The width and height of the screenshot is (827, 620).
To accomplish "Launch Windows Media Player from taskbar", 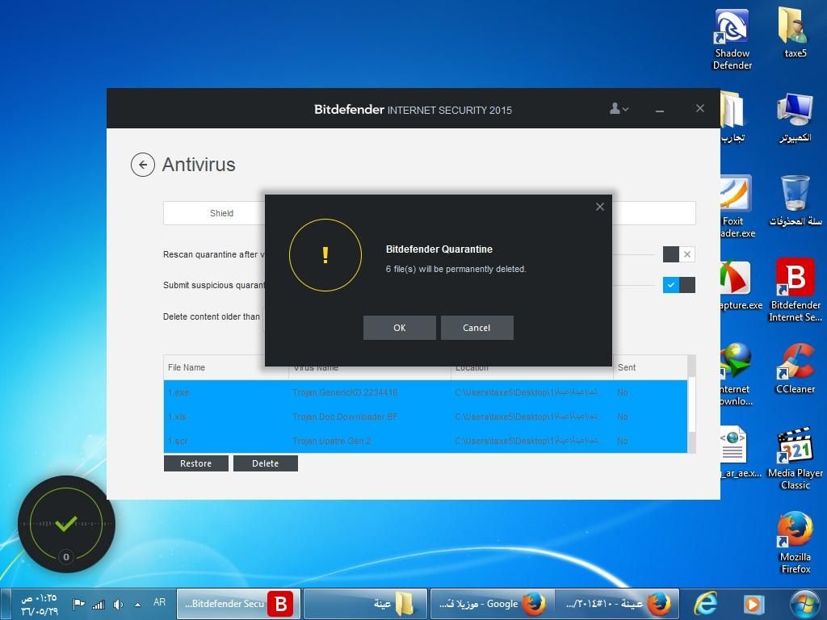I will coord(754,604).
